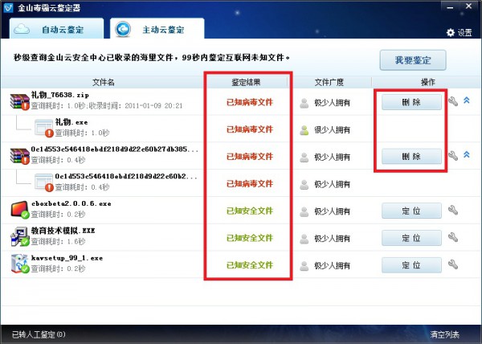The width and height of the screenshot is (482, 344).
Task: Collapse the 礼物_76638.zip row with chevron
Action: coord(467,101)
